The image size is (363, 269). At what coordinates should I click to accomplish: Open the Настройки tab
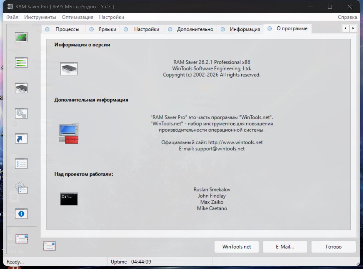click(x=142, y=29)
